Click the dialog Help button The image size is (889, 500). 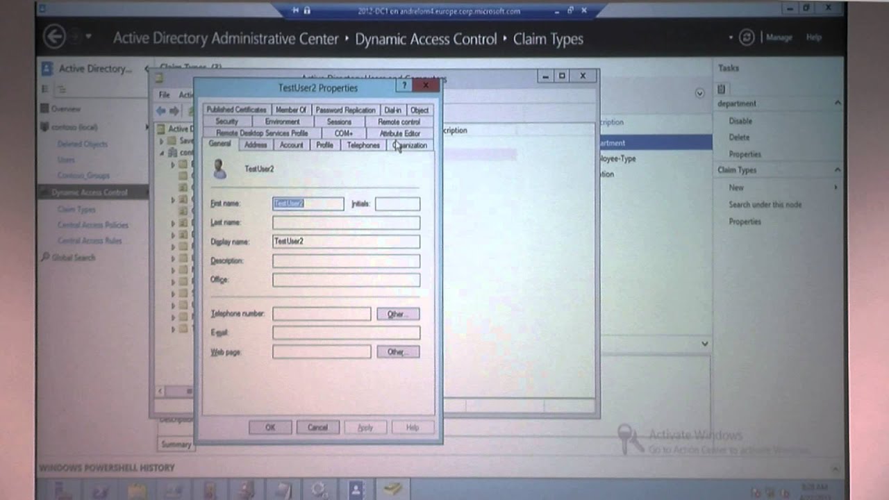[413, 428]
